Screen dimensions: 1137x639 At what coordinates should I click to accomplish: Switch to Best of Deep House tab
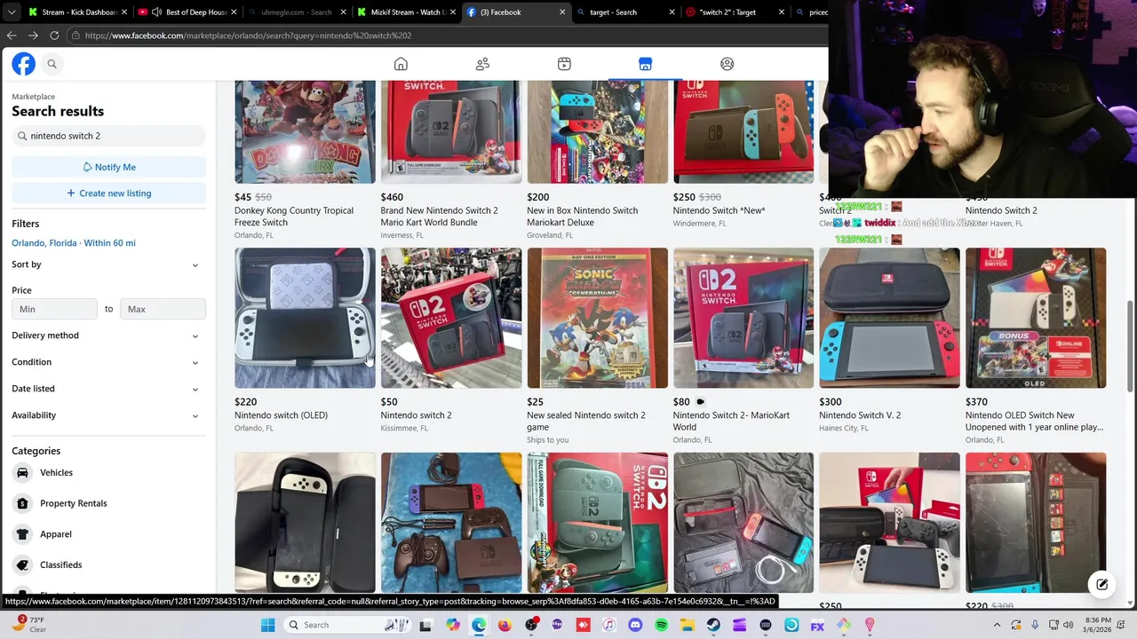coord(188,12)
